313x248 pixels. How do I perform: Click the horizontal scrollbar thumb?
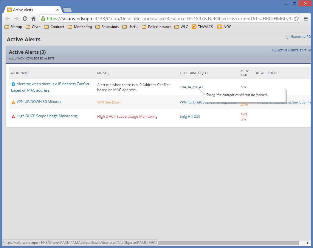pos(228,243)
